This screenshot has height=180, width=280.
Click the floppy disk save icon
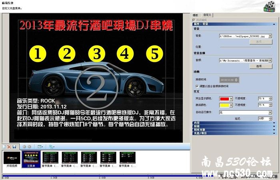point(14,147)
